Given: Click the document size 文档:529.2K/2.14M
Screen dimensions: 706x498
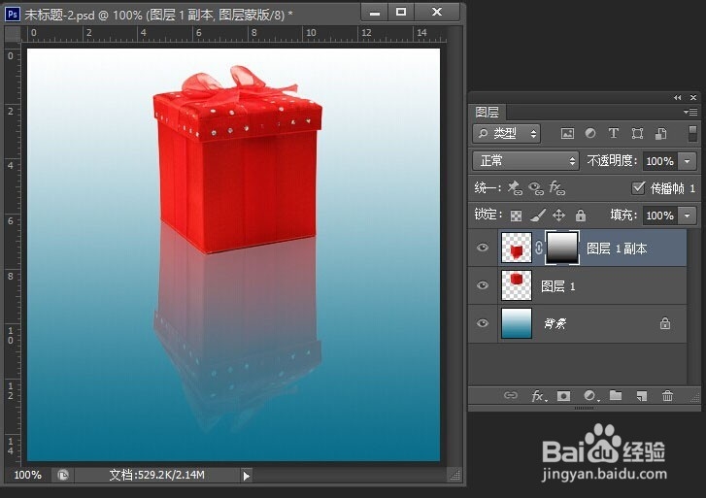Looking at the screenshot, I should click(157, 475).
